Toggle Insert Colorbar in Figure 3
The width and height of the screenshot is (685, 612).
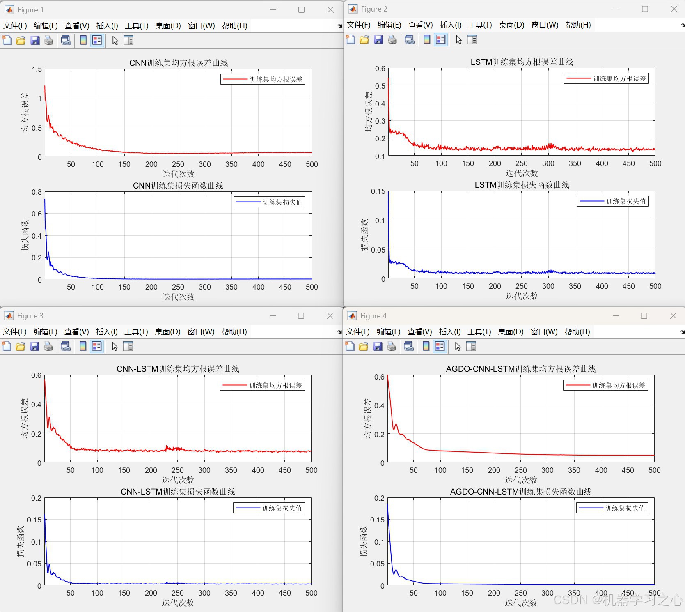83,346
